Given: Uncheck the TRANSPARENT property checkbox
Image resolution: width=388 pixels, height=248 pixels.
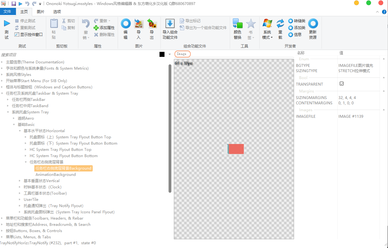Looking at the screenshot, I should (x=341, y=83).
